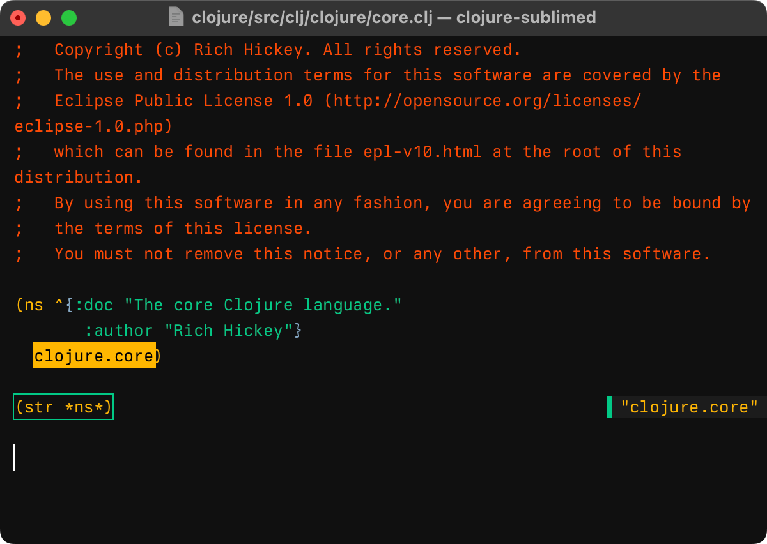Open the opensource.org licenses URL
This screenshot has width=767, height=544.
(483, 101)
